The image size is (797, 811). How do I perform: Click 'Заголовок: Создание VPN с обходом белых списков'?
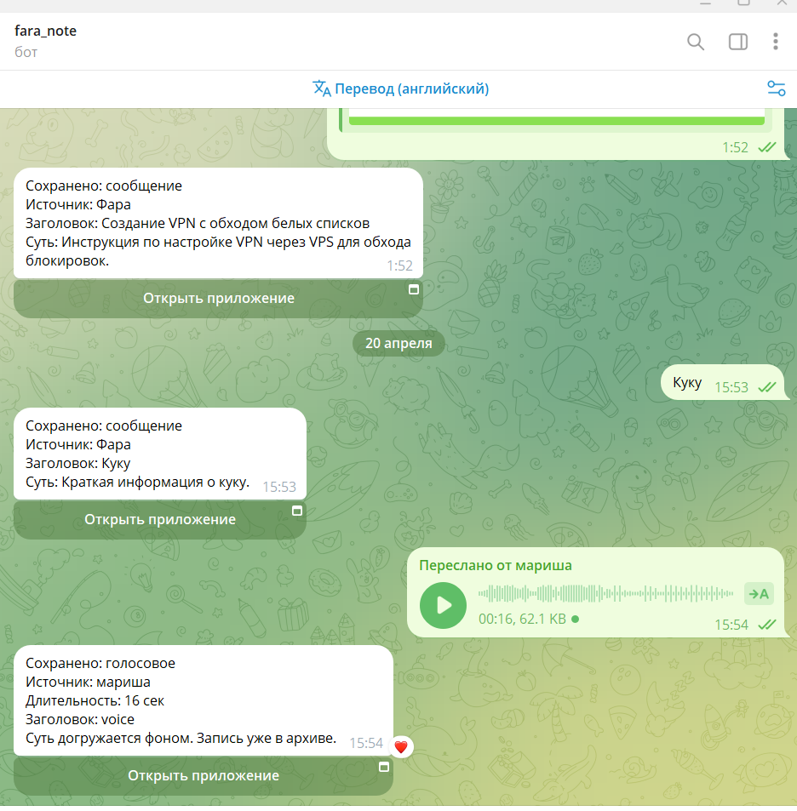tap(198, 224)
